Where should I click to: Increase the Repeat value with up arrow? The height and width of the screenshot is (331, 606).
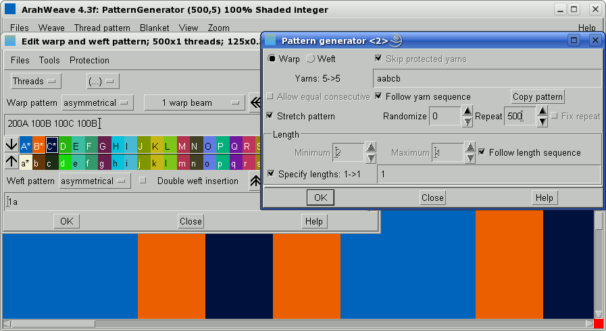pyautogui.click(x=542, y=111)
